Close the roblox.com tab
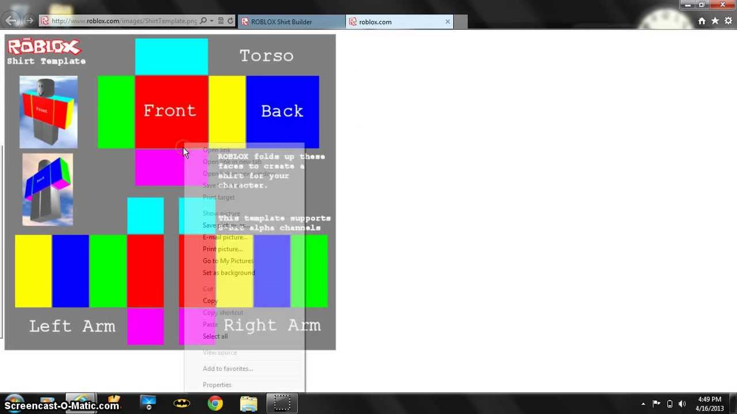 pyautogui.click(x=447, y=22)
